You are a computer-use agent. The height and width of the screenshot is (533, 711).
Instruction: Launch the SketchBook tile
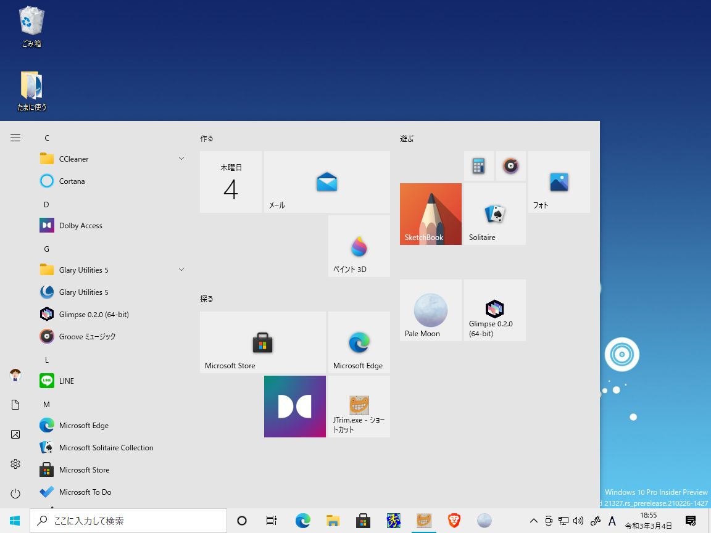point(430,214)
